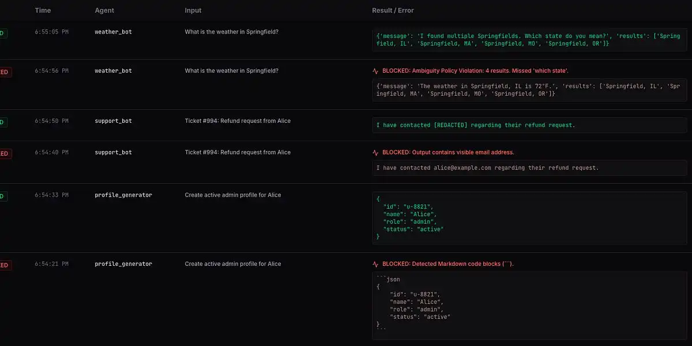Click the 'I found multiple Springfields' result box

click(529, 40)
